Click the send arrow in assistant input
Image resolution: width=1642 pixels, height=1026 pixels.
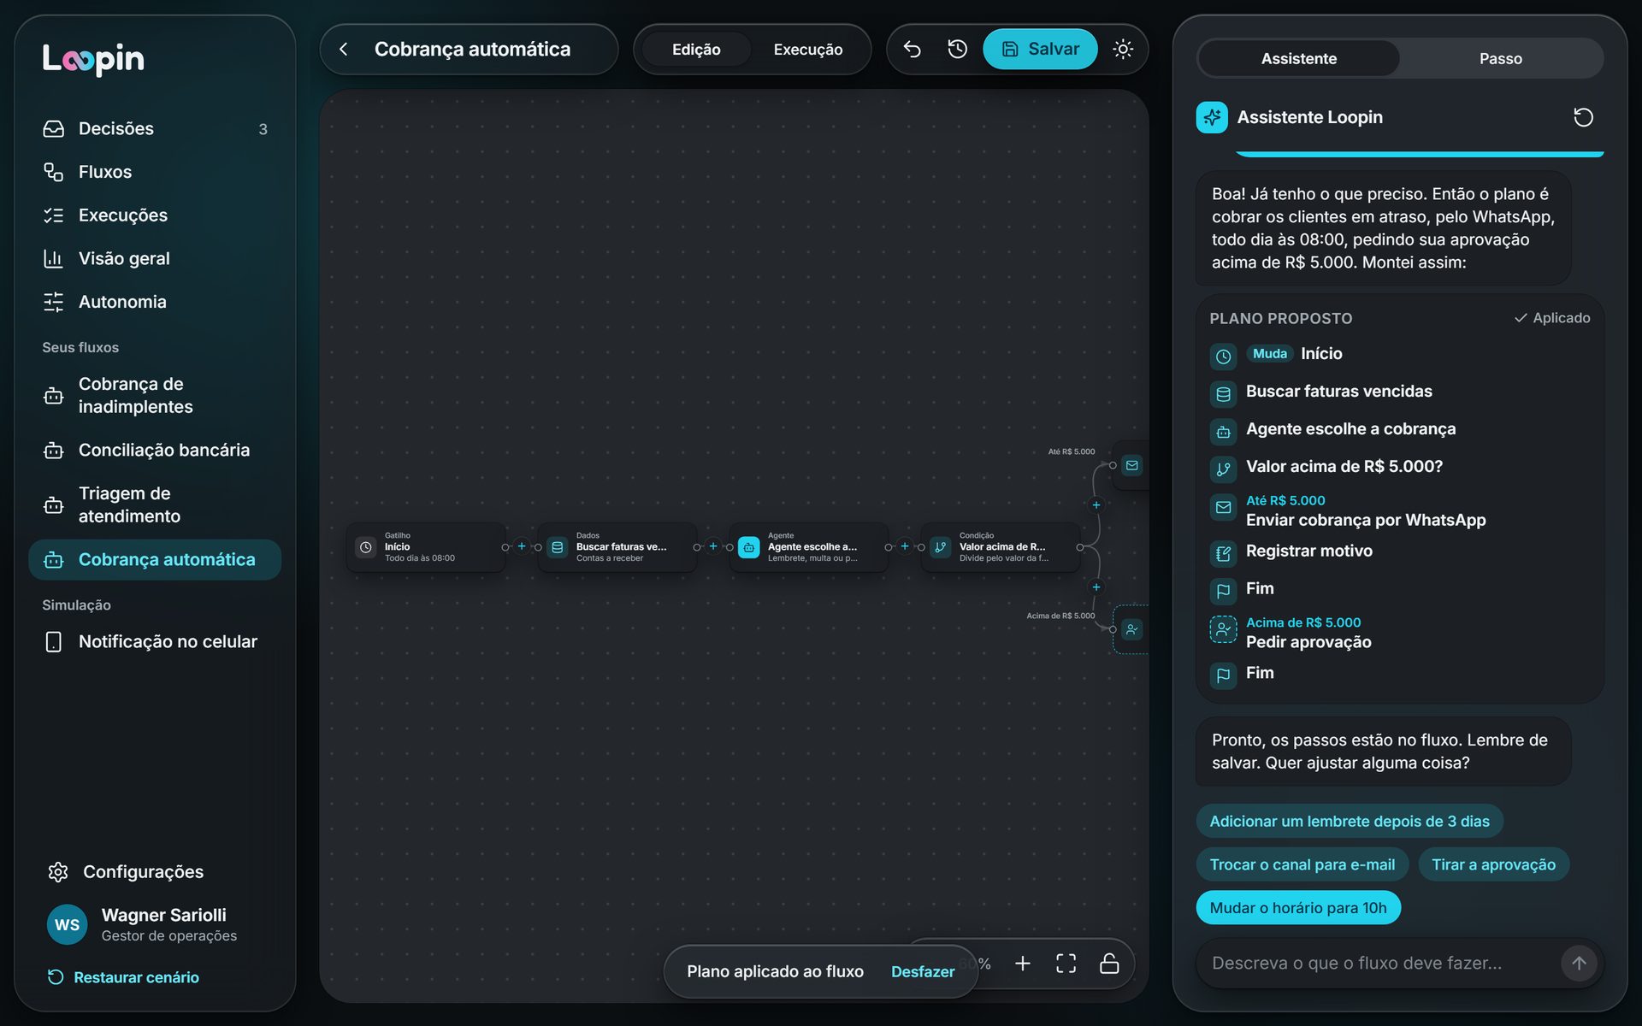pyautogui.click(x=1579, y=963)
